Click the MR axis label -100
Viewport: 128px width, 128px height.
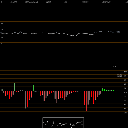tap(125, 113)
